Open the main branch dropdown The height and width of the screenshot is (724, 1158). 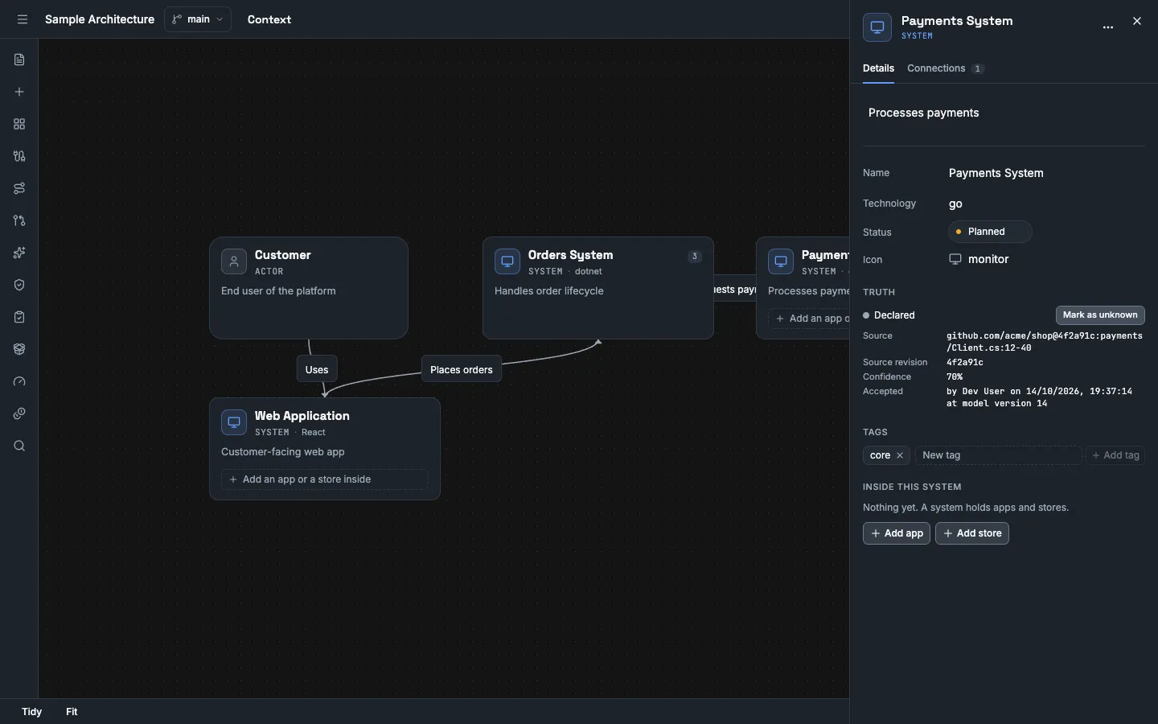[x=198, y=19]
